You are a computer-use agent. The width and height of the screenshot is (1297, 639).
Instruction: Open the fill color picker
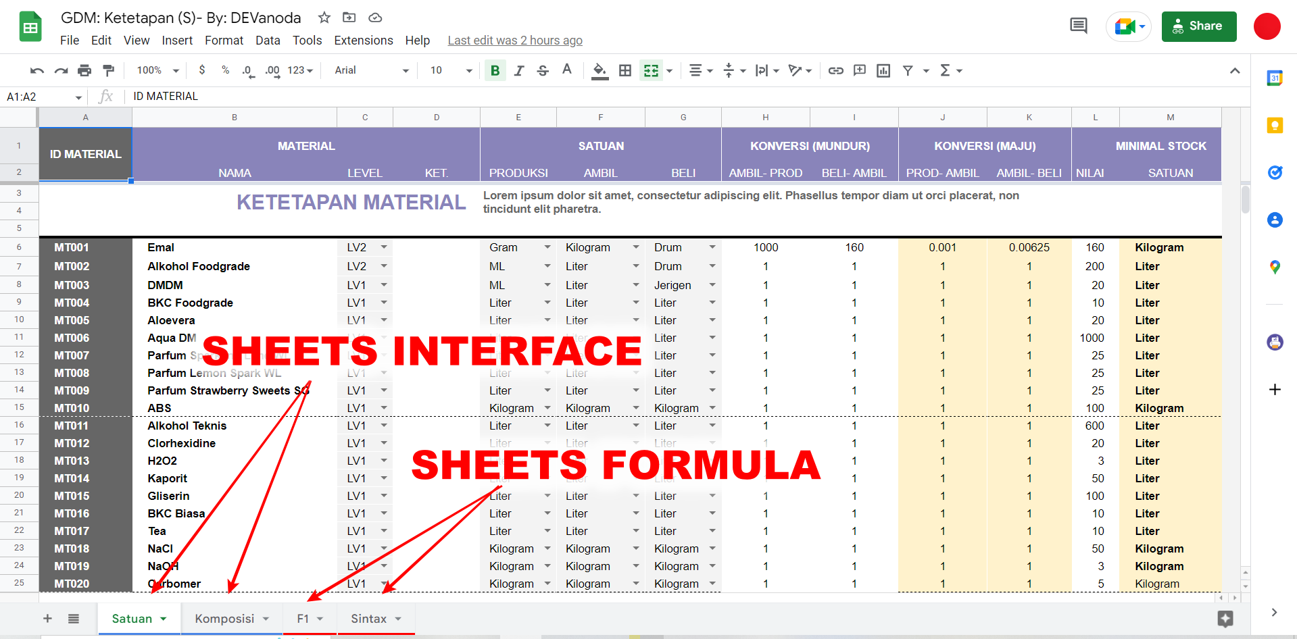pos(599,70)
